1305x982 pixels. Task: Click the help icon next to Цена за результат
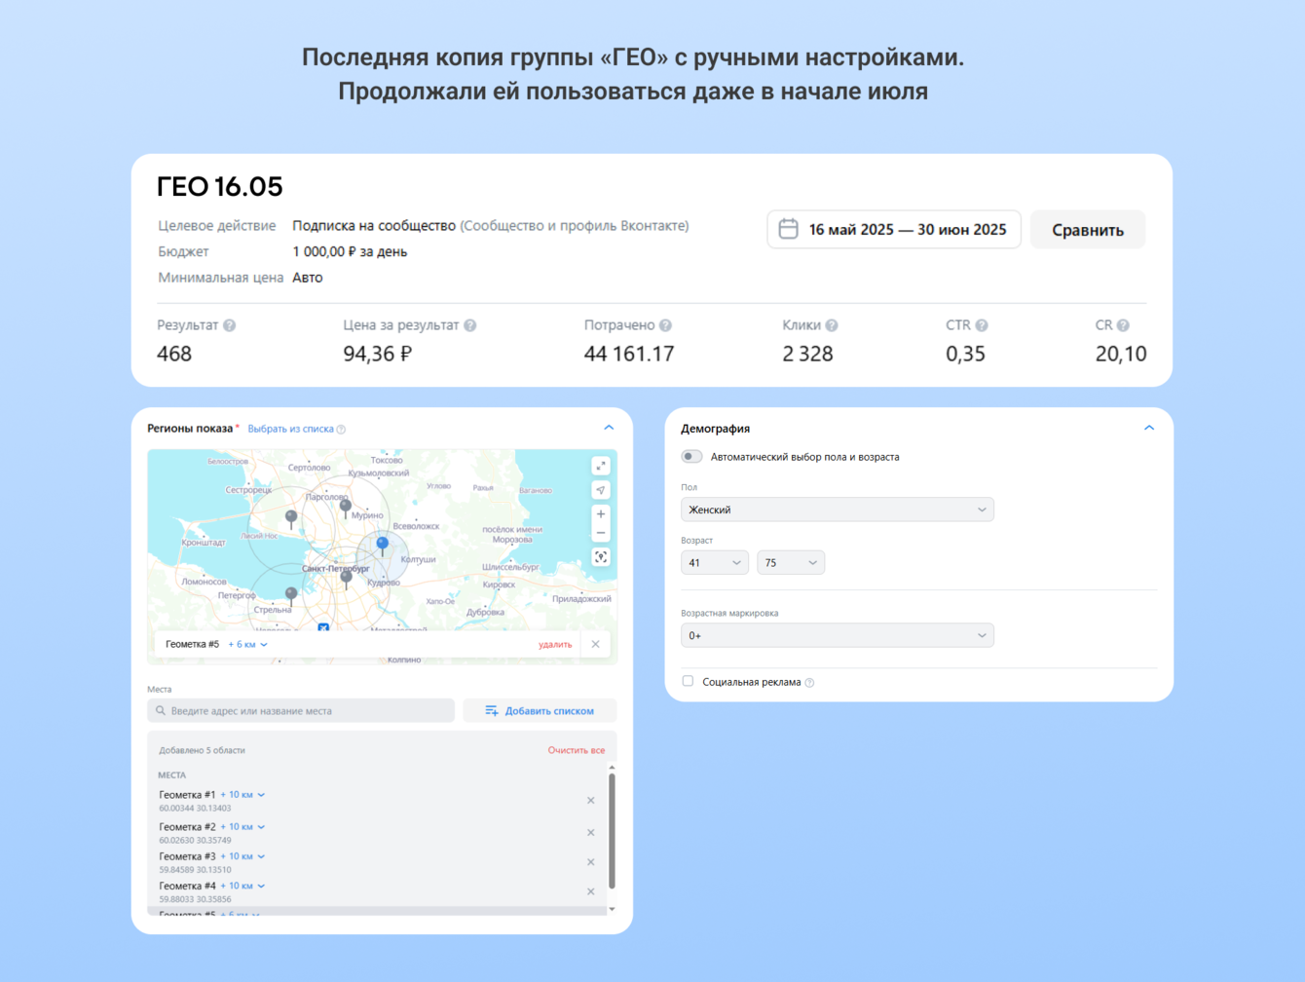(470, 325)
